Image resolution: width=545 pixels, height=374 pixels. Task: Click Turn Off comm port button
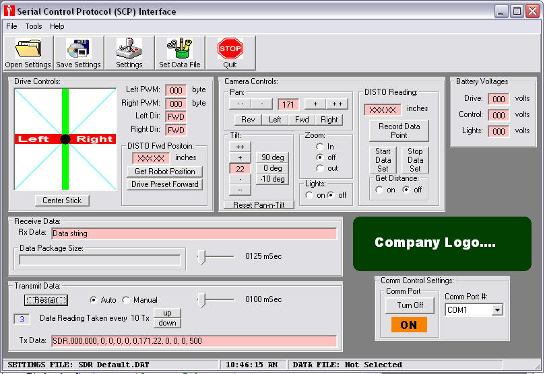[410, 305]
